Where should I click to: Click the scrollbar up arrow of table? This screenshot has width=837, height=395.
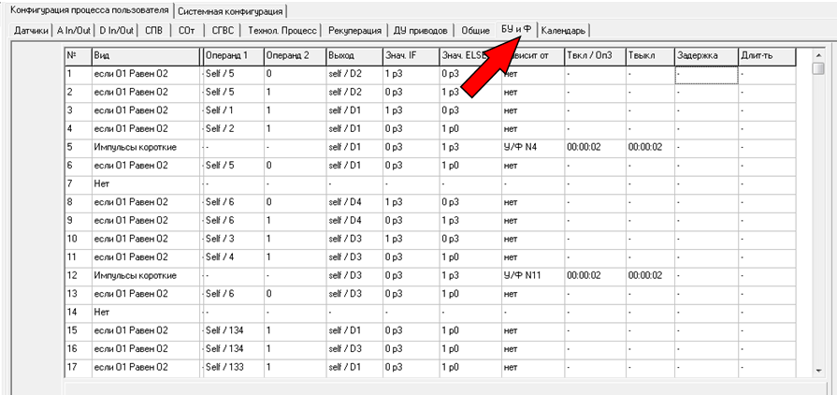[x=818, y=55]
